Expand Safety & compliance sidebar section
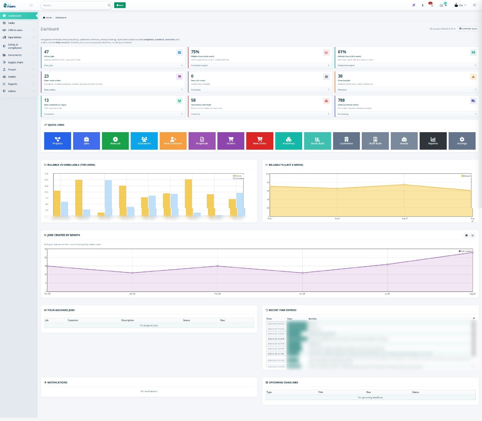This screenshot has height=421, width=482. 19,46
